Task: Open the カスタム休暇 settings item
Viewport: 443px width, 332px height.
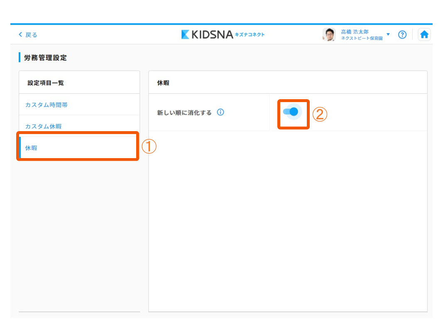Action: 43,126
